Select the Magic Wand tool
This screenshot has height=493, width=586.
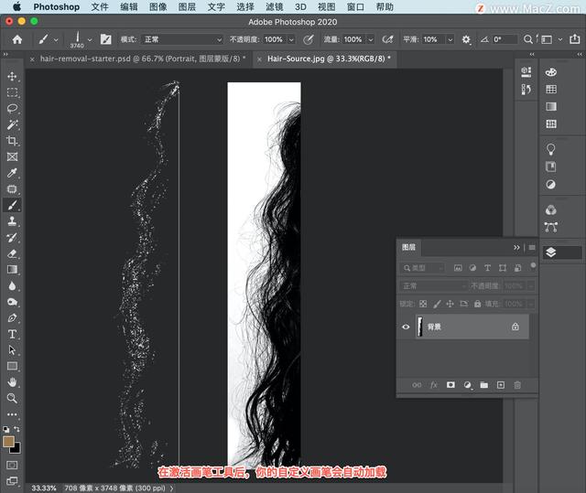(12, 124)
